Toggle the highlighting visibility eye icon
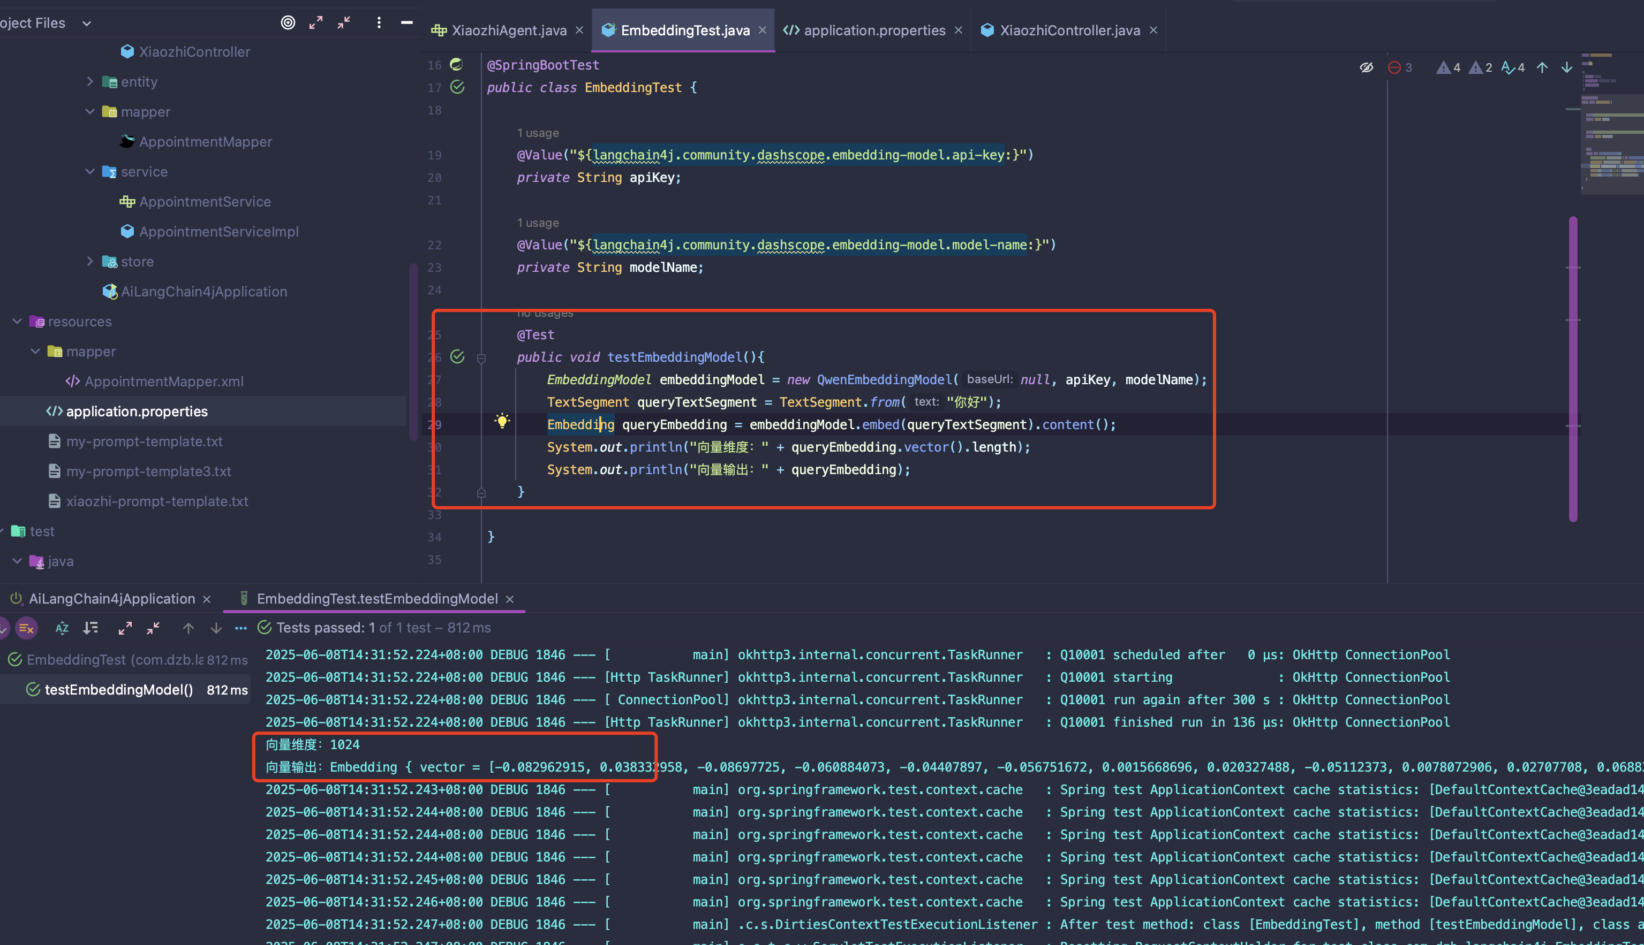1644x945 pixels. tap(1367, 67)
